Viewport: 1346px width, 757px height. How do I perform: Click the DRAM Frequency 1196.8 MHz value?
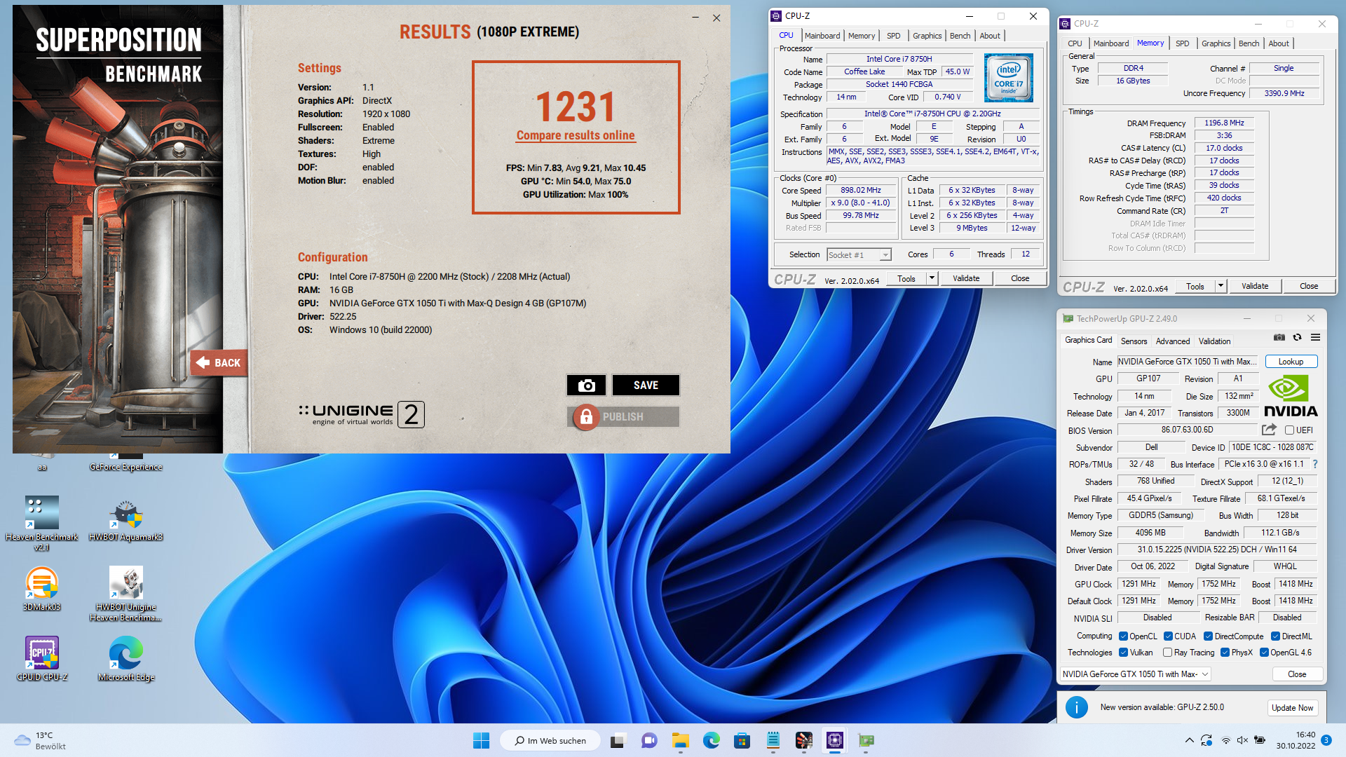1224,123
